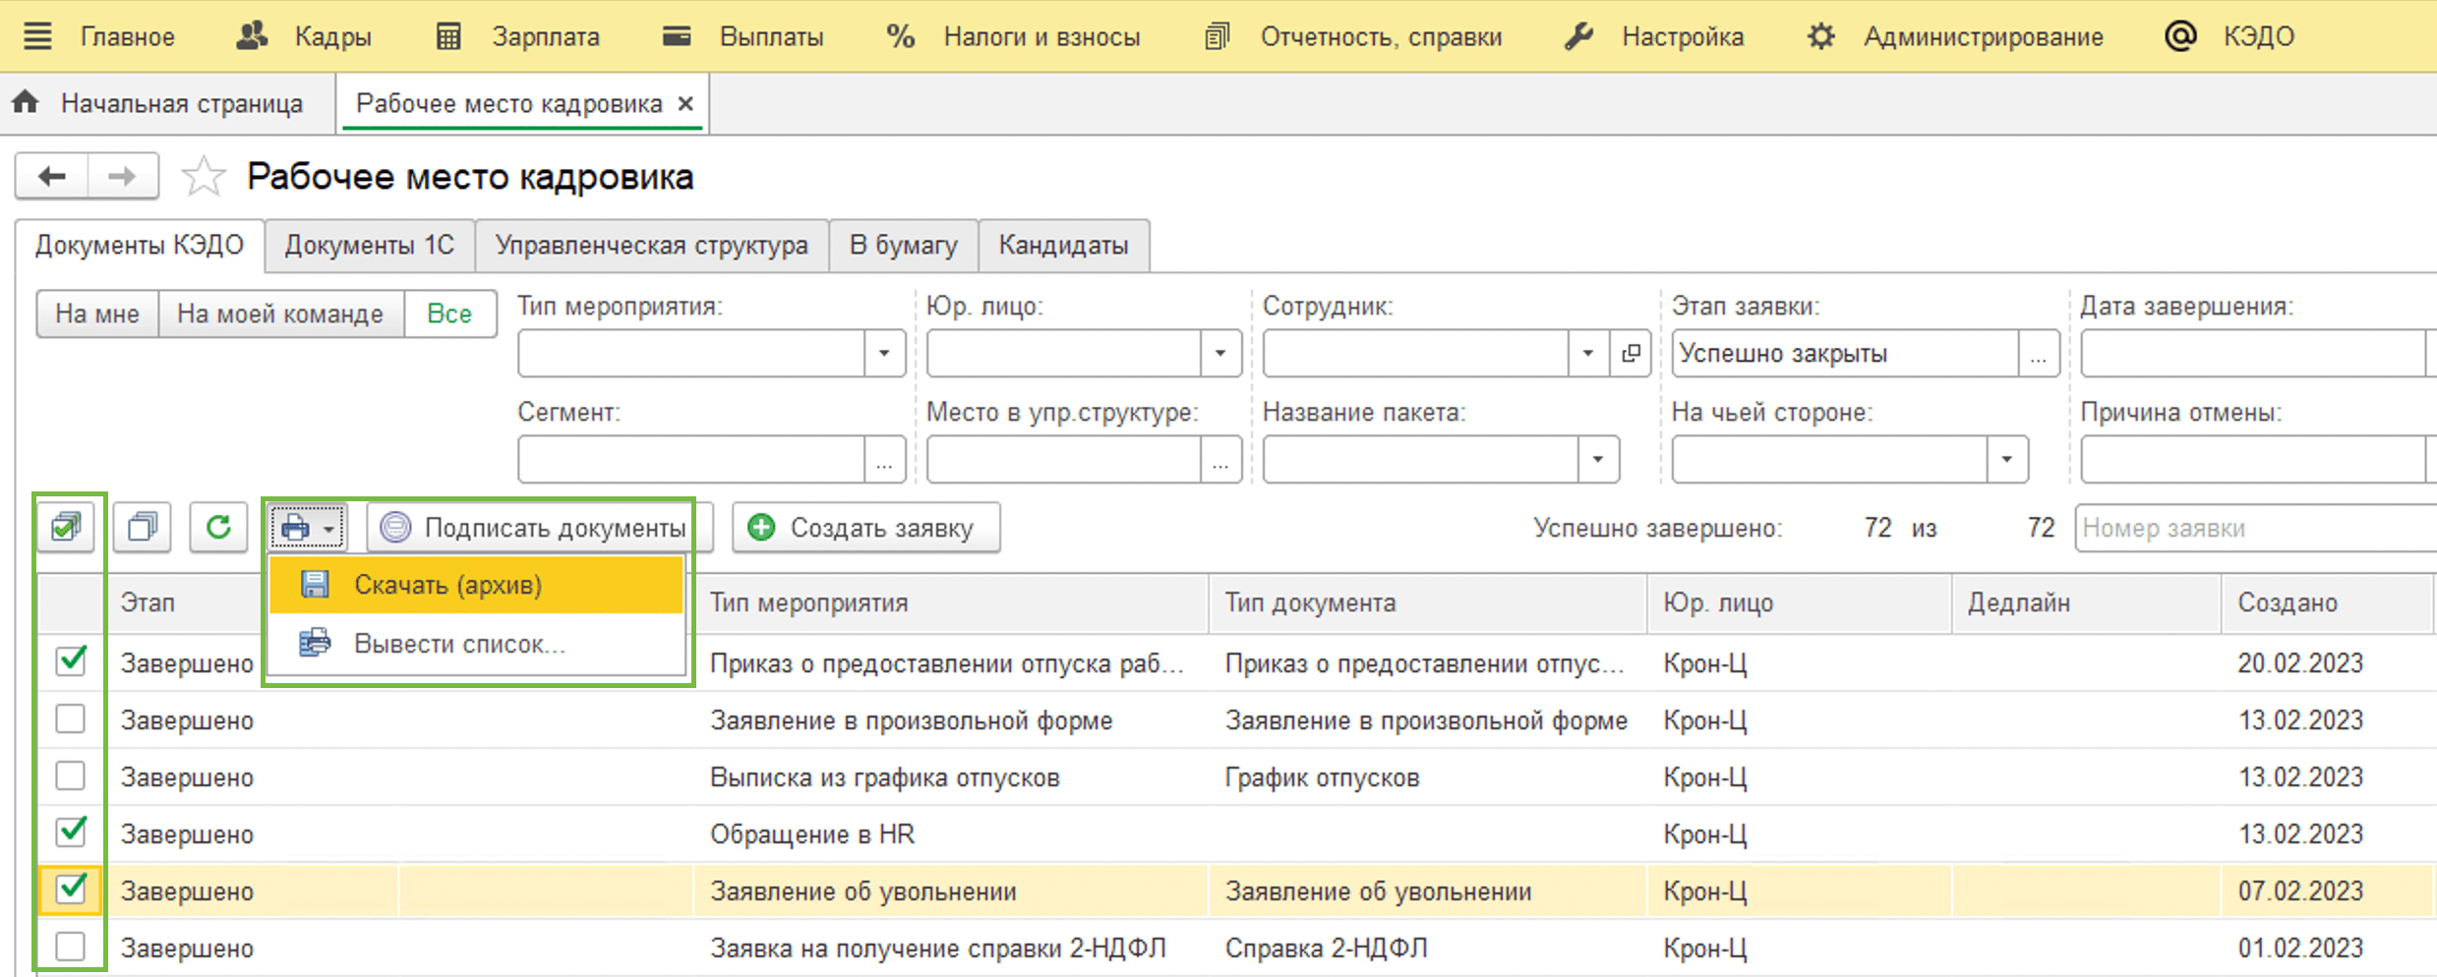Open Сегмент selection ellipsis button

[884, 459]
